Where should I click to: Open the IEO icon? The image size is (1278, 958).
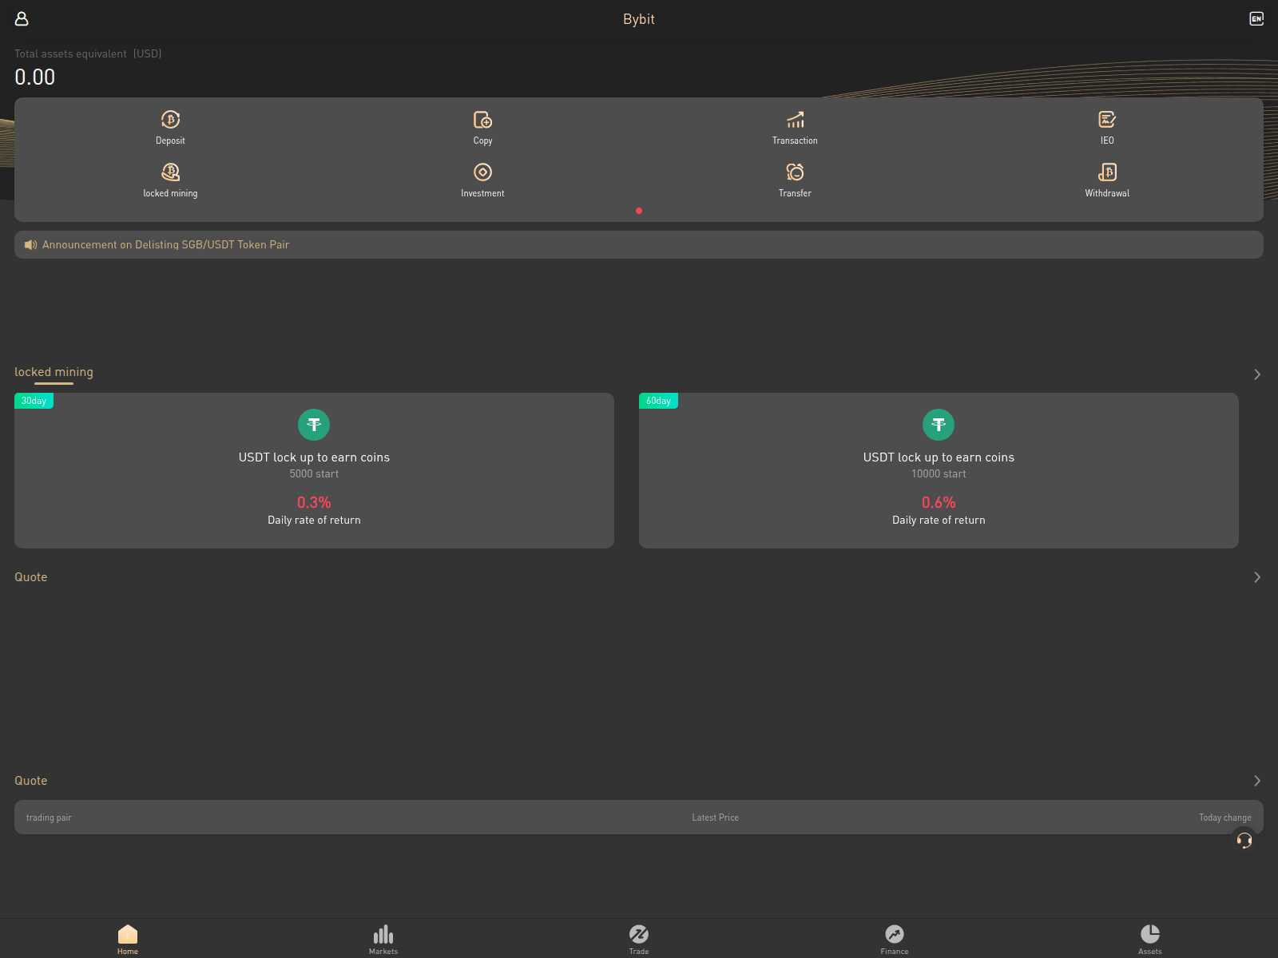point(1107,120)
